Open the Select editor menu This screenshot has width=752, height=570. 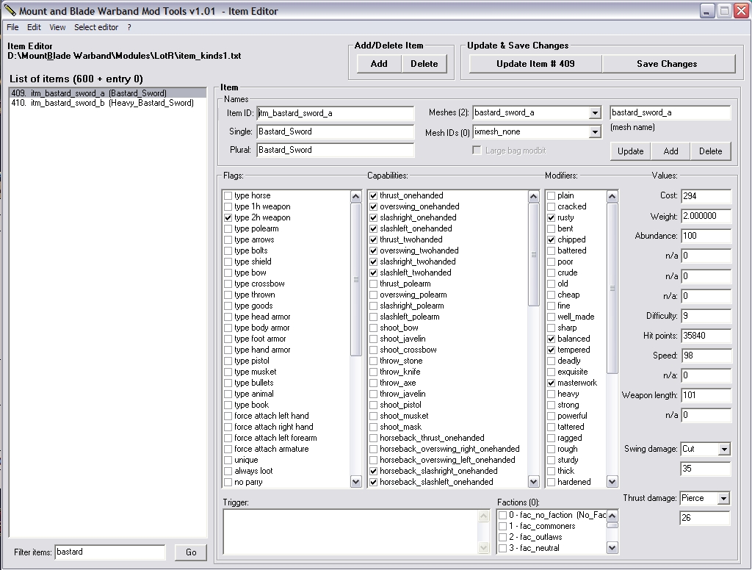tap(96, 27)
